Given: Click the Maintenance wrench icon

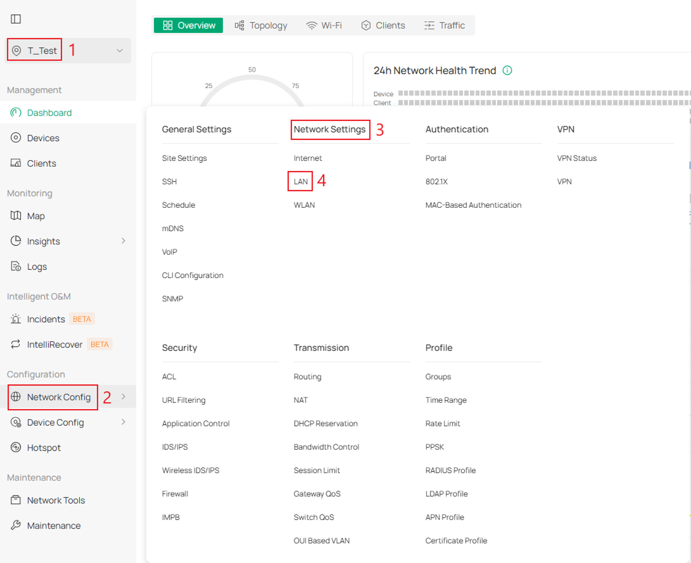Looking at the screenshot, I should 16,525.
